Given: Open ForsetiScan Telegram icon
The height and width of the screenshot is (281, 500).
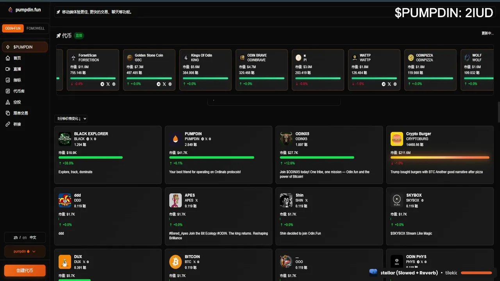Looking at the screenshot, I should point(102,84).
